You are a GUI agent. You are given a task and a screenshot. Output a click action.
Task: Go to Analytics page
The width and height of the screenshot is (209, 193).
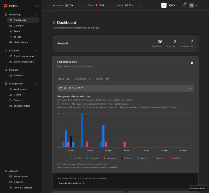pyautogui.click(x=23, y=75)
